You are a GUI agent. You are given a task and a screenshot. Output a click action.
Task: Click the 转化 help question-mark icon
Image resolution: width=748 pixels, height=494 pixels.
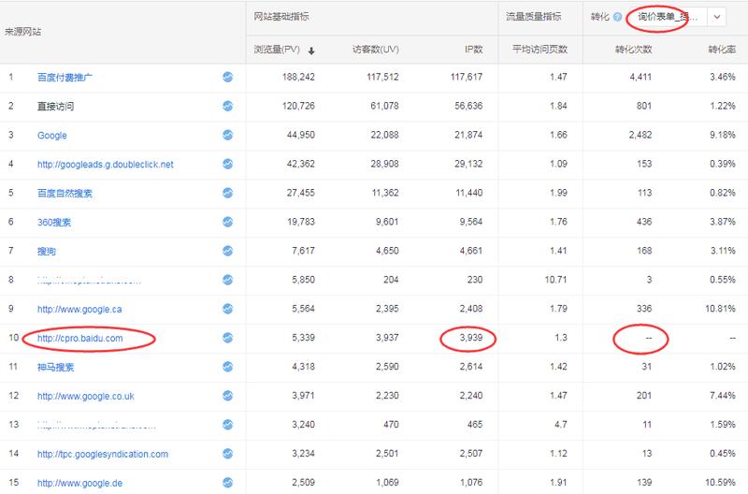click(x=618, y=17)
